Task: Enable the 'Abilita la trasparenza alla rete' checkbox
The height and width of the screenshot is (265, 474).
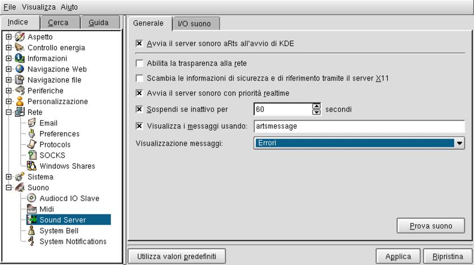Action: click(140, 63)
